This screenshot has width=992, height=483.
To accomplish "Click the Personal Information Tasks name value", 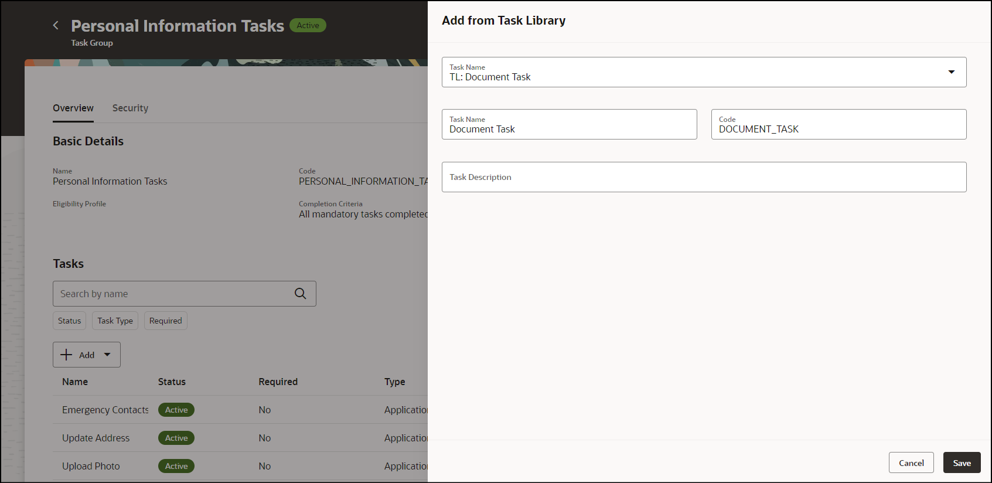I will (110, 181).
